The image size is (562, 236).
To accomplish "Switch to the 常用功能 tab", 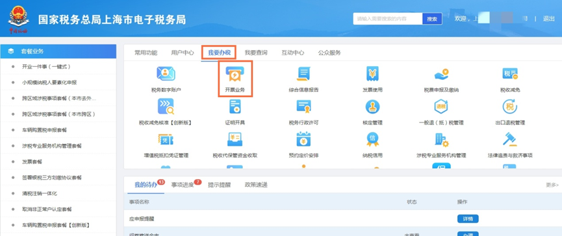I will [x=146, y=53].
